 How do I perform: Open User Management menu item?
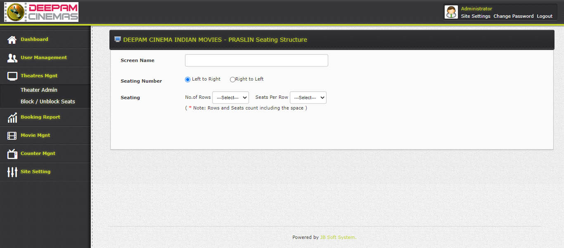click(45, 57)
